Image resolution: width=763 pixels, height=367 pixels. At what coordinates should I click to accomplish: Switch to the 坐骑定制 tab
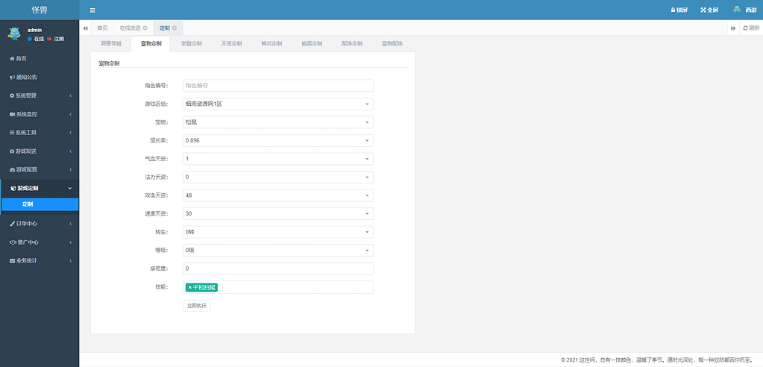(x=191, y=44)
